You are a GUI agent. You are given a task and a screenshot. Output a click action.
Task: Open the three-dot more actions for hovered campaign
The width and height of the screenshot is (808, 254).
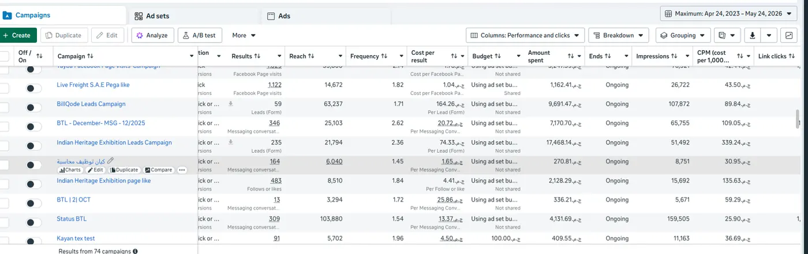182,170
